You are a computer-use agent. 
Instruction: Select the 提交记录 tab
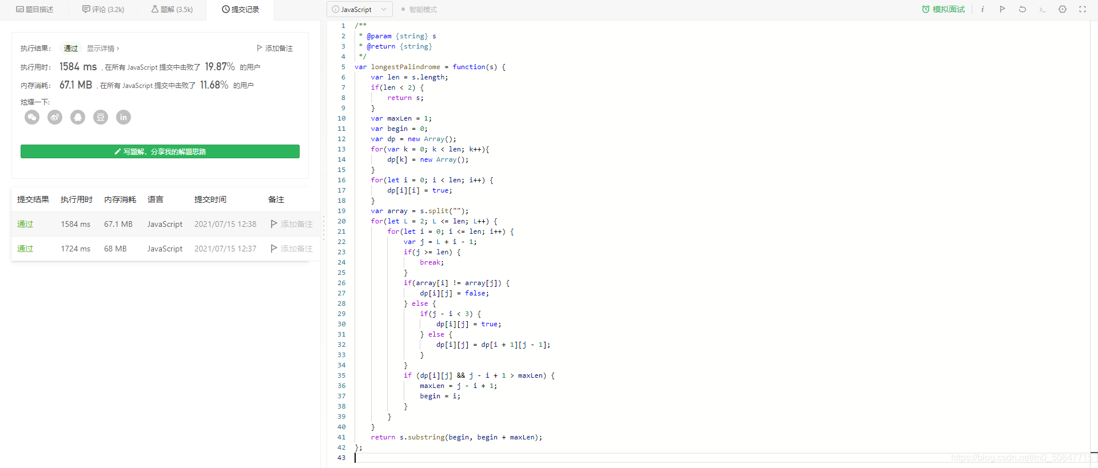(x=241, y=10)
